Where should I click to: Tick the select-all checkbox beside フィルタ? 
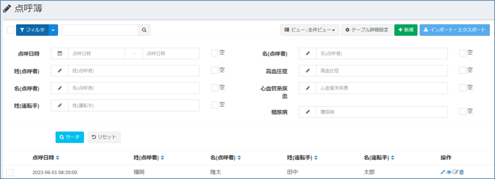(x=11, y=30)
